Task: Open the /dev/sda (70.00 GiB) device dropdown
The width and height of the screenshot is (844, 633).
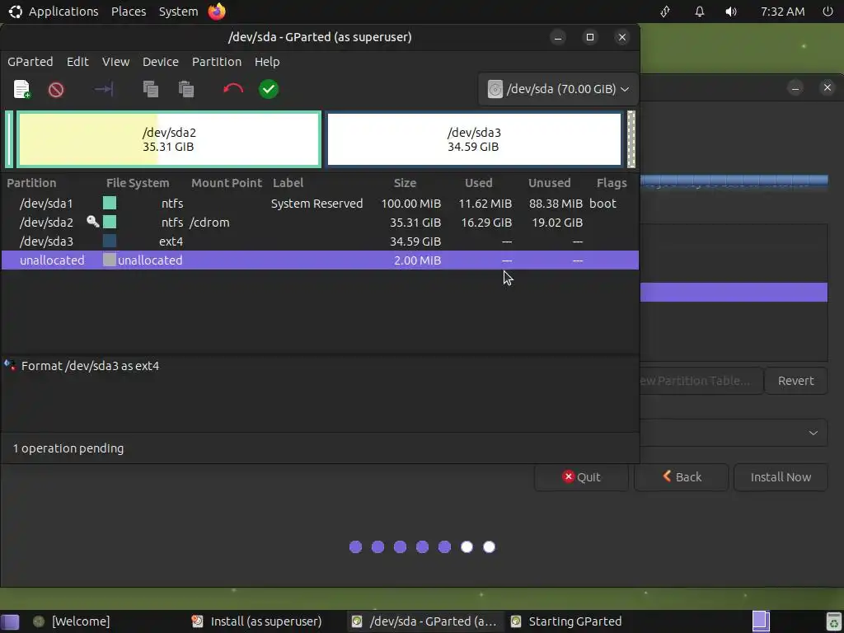Action: (558, 89)
